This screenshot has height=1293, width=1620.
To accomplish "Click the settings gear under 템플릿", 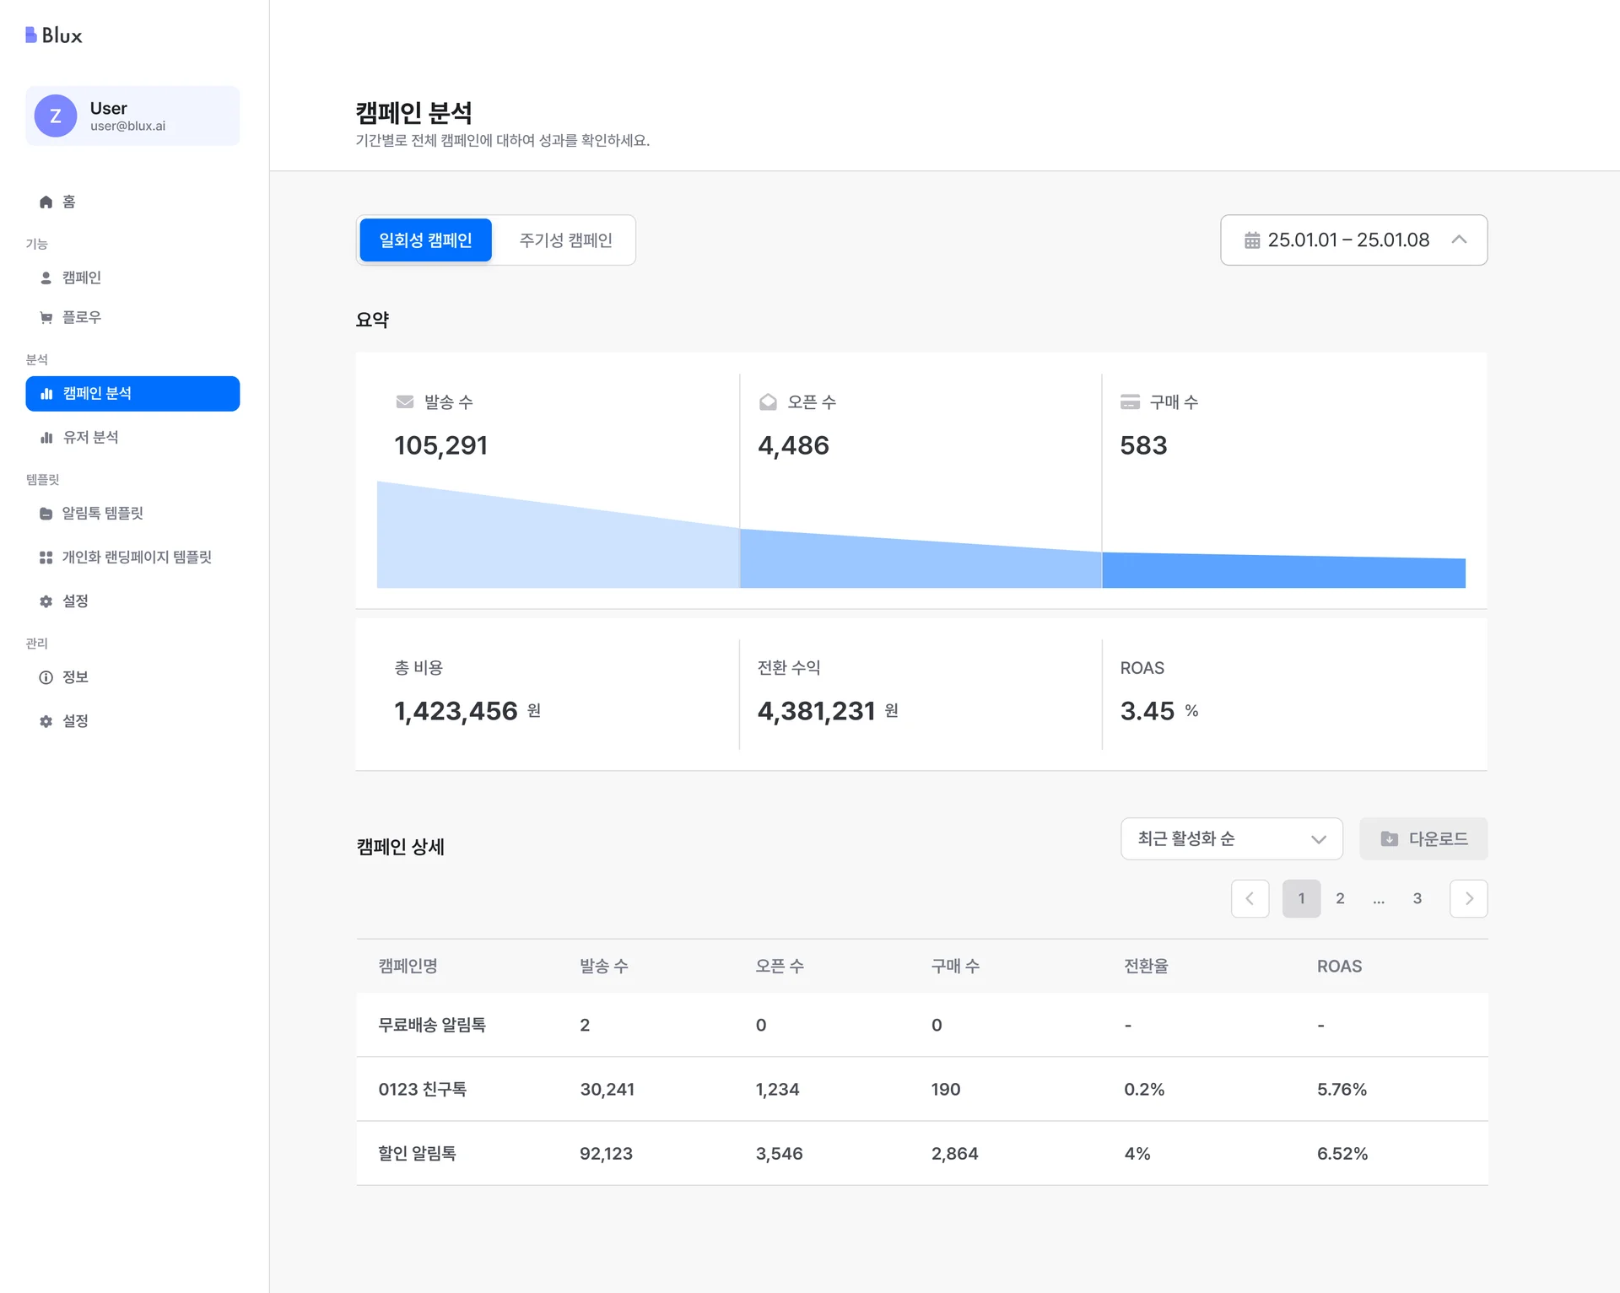I will [x=45, y=601].
